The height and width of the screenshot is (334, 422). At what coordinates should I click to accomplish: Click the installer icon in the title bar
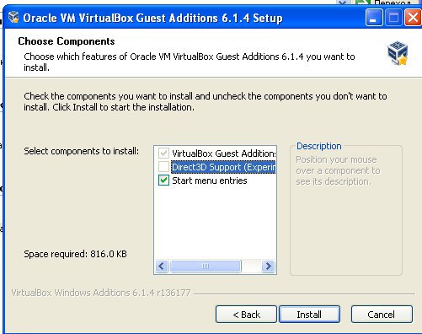[x=13, y=18]
